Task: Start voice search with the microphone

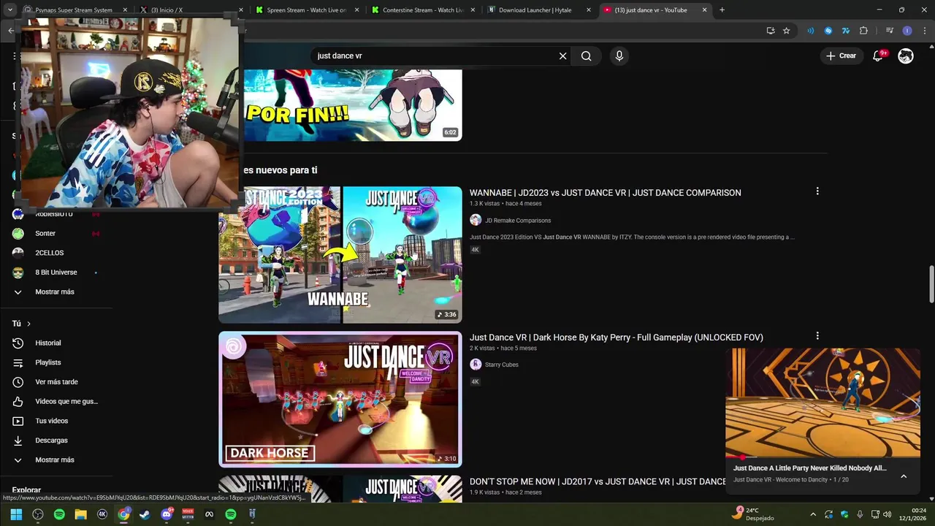Action: click(x=619, y=56)
